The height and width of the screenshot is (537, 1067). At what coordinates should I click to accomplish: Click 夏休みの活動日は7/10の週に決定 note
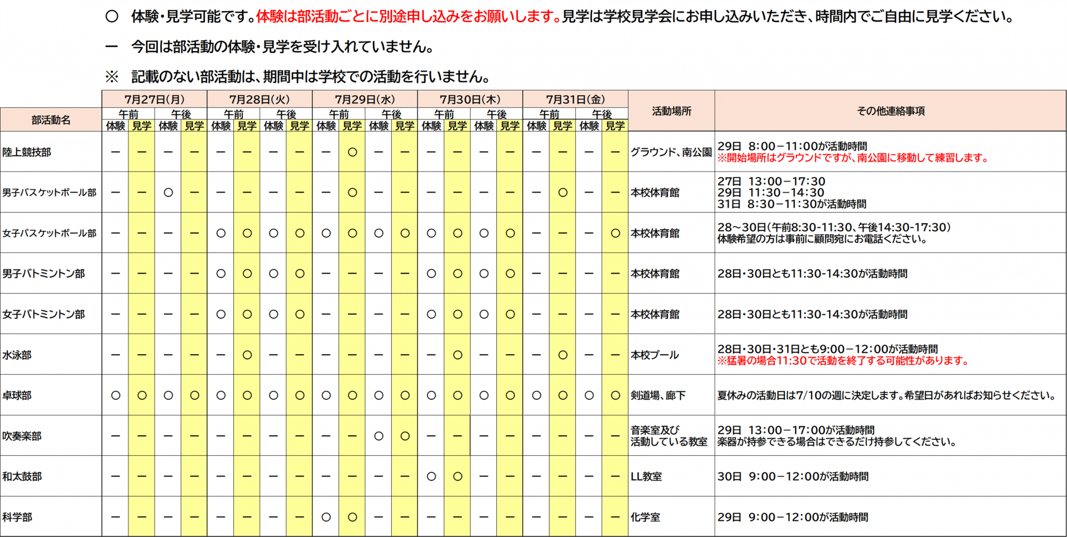(886, 395)
